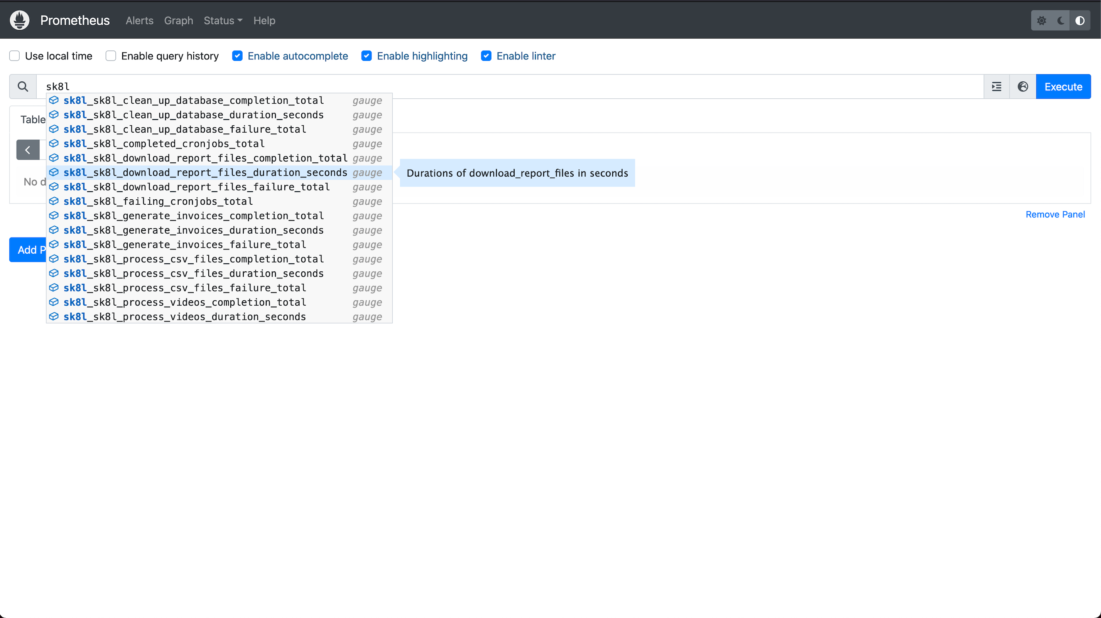1101x618 pixels.
Task: Click the Remove Panel link
Action: coord(1055,214)
